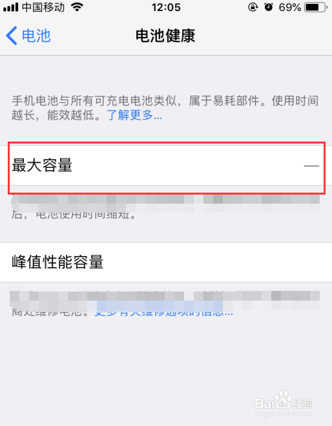The height and width of the screenshot is (426, 332).
Task: Tap the Baidu paw logo watermark
Action: [x=284, y=399]
